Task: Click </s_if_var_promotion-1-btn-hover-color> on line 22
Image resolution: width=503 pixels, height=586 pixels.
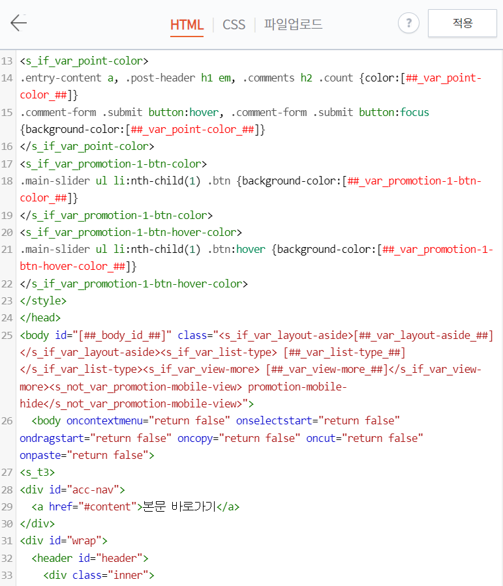Action: pos(134,284)
